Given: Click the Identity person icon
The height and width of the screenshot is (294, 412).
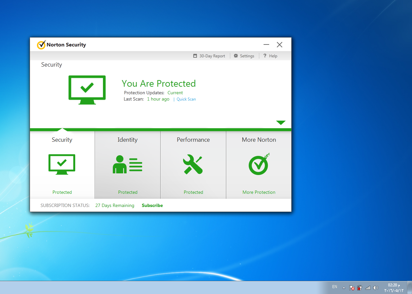Looking at the screenshot, I should point(127,164).
